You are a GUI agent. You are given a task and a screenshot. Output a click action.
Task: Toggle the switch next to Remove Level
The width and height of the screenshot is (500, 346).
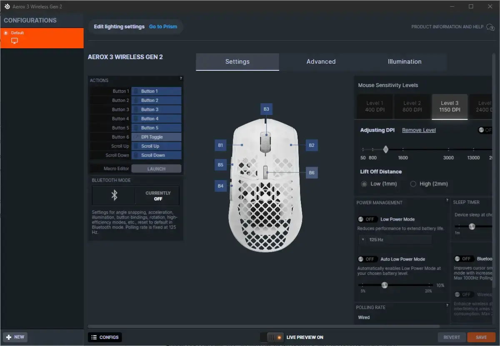(485, 130)
